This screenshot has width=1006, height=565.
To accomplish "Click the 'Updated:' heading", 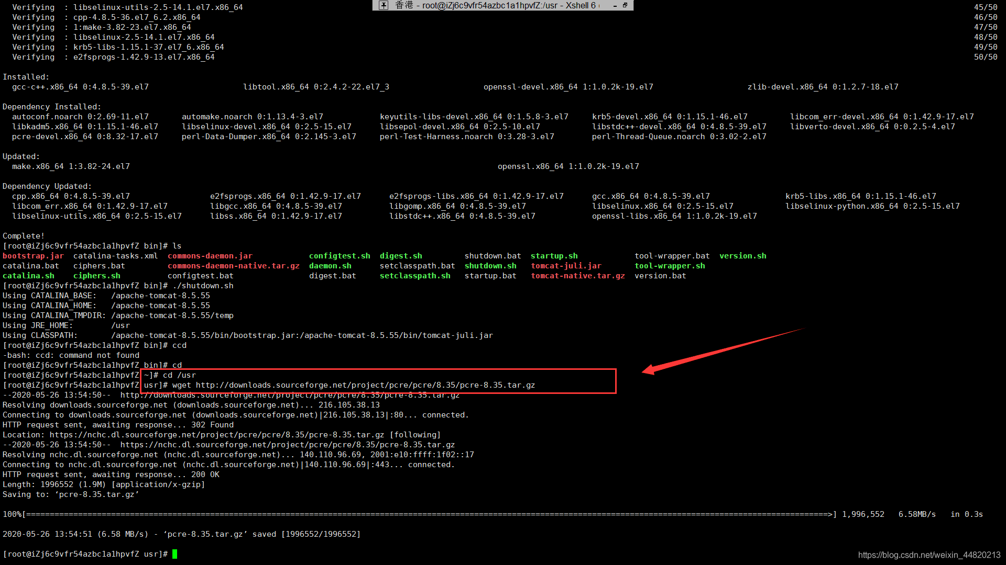I will point(21,156).
